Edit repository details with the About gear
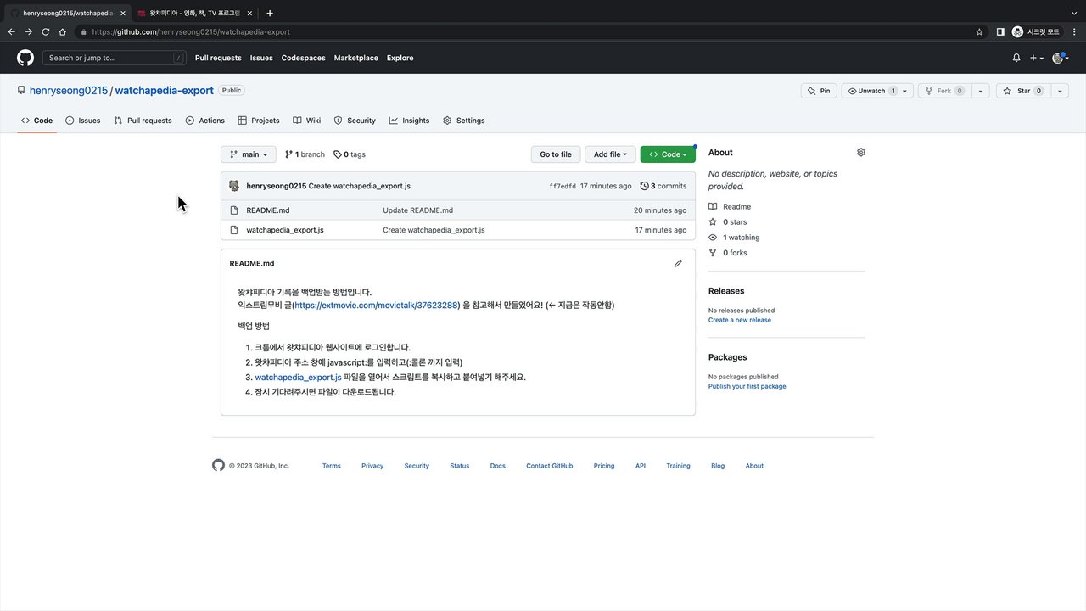The height and width of the screenshot is (611, 1086). click(x=861, y=153)
